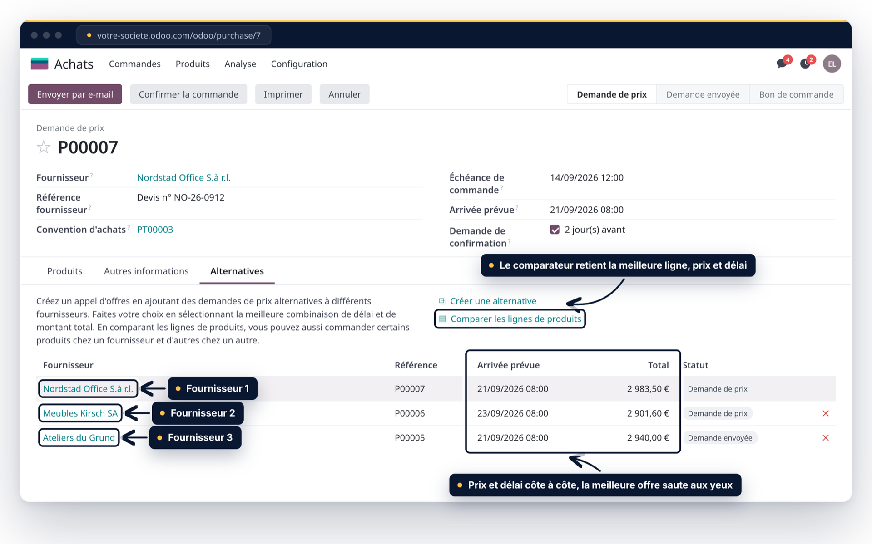Open the Commandes menu
The image size is (872, 544).
[135, 64]
